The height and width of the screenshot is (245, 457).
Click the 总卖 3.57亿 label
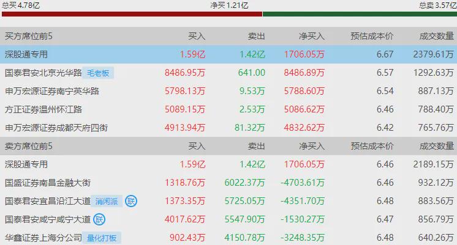click(x=438, y=5)
